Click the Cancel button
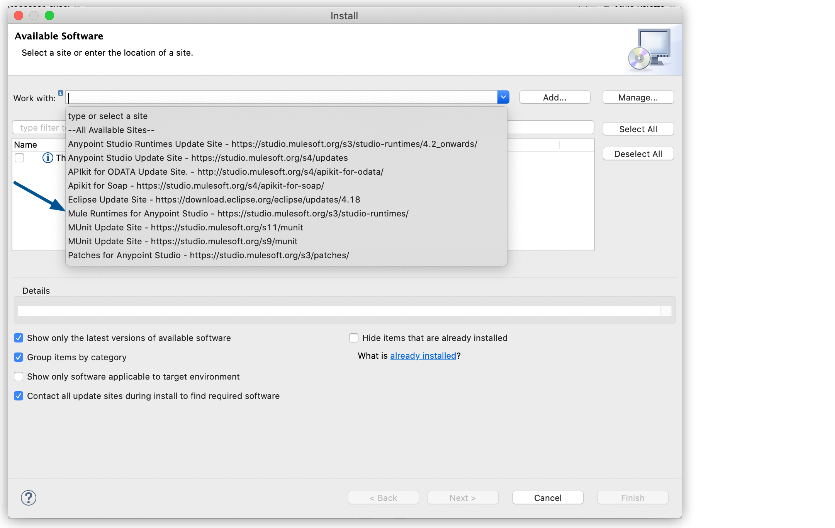Screen dimensions: 835x528 (x=548, y=497)
